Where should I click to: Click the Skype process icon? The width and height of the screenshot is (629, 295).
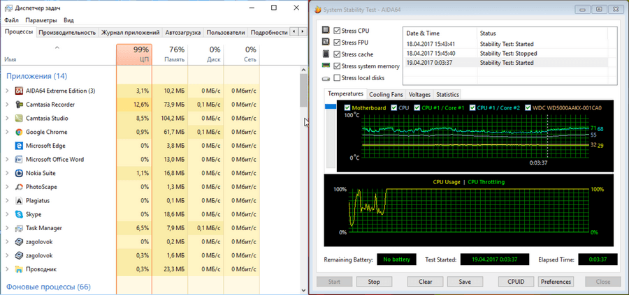[18, 214]
